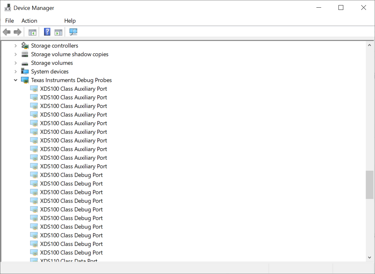
Task: Maximize the Device Manager window
Action: coord(341,8)
